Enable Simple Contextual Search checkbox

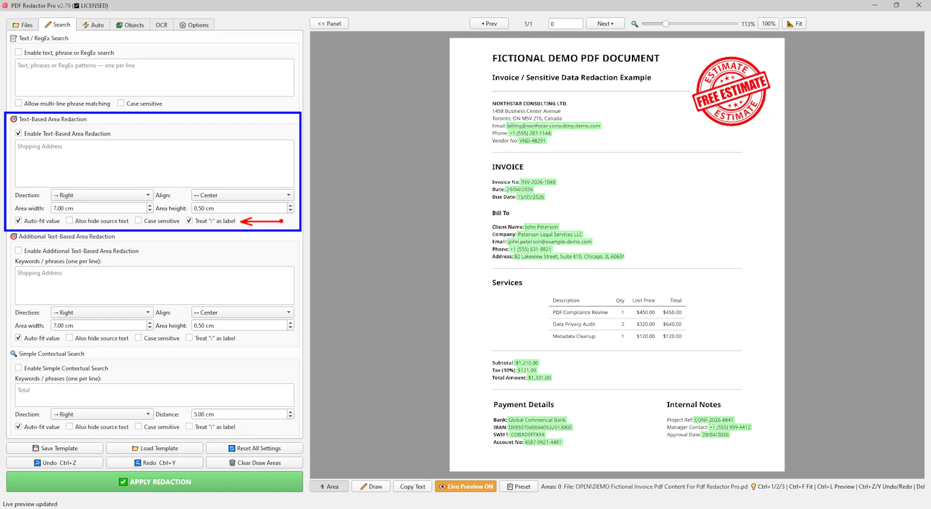click(19, 368)
